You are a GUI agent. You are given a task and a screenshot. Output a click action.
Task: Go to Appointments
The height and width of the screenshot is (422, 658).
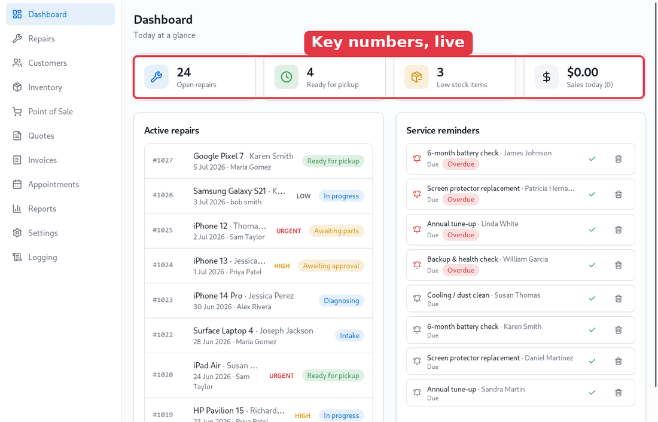pyautogui.click(x=60, y=185)
